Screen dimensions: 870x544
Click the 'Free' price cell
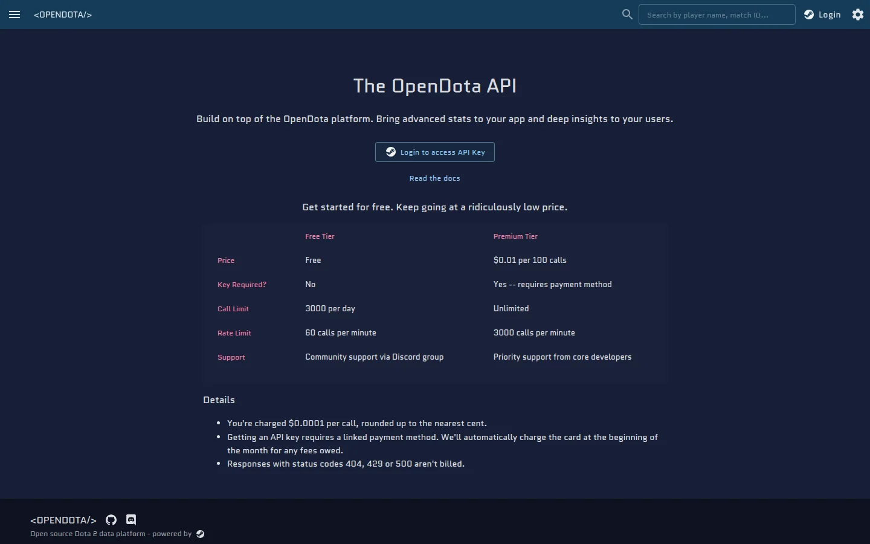313,260
